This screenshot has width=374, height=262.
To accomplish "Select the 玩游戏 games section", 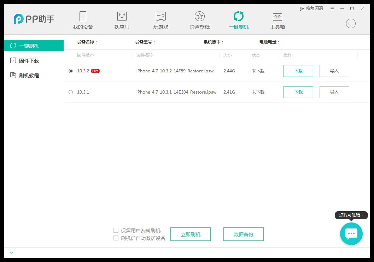I will (x=160, y=20).
